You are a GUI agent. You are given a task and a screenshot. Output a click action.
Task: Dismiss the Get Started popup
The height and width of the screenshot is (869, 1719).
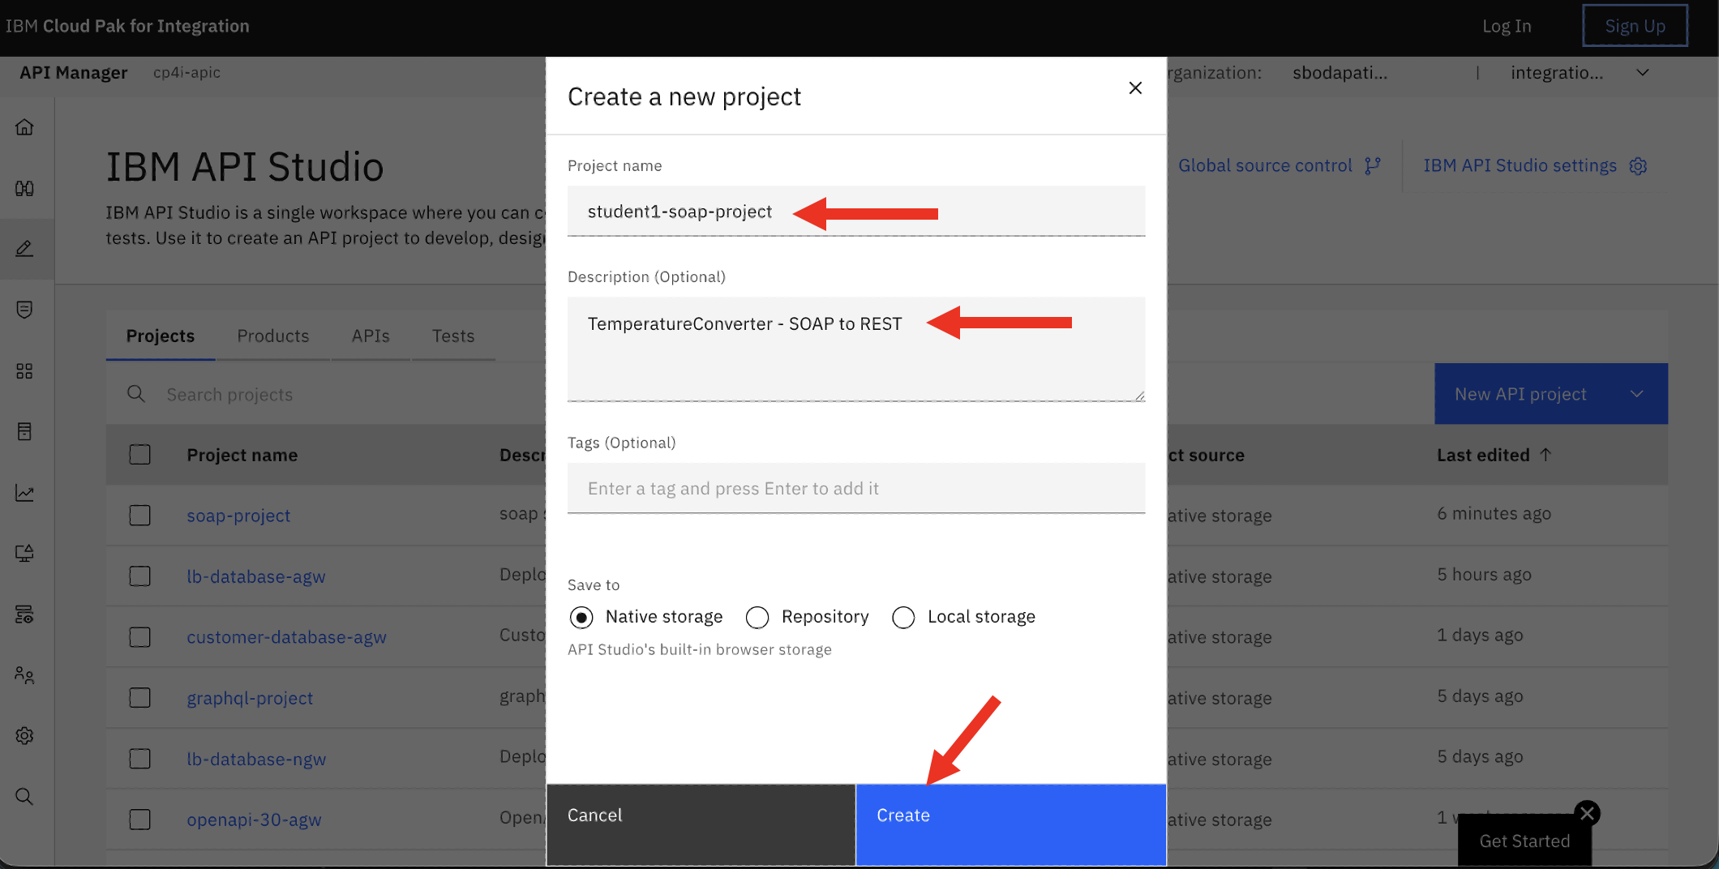click(1588, 812)
